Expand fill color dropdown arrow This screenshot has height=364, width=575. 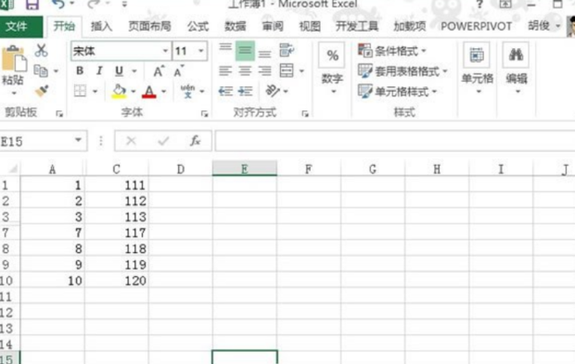134,91
